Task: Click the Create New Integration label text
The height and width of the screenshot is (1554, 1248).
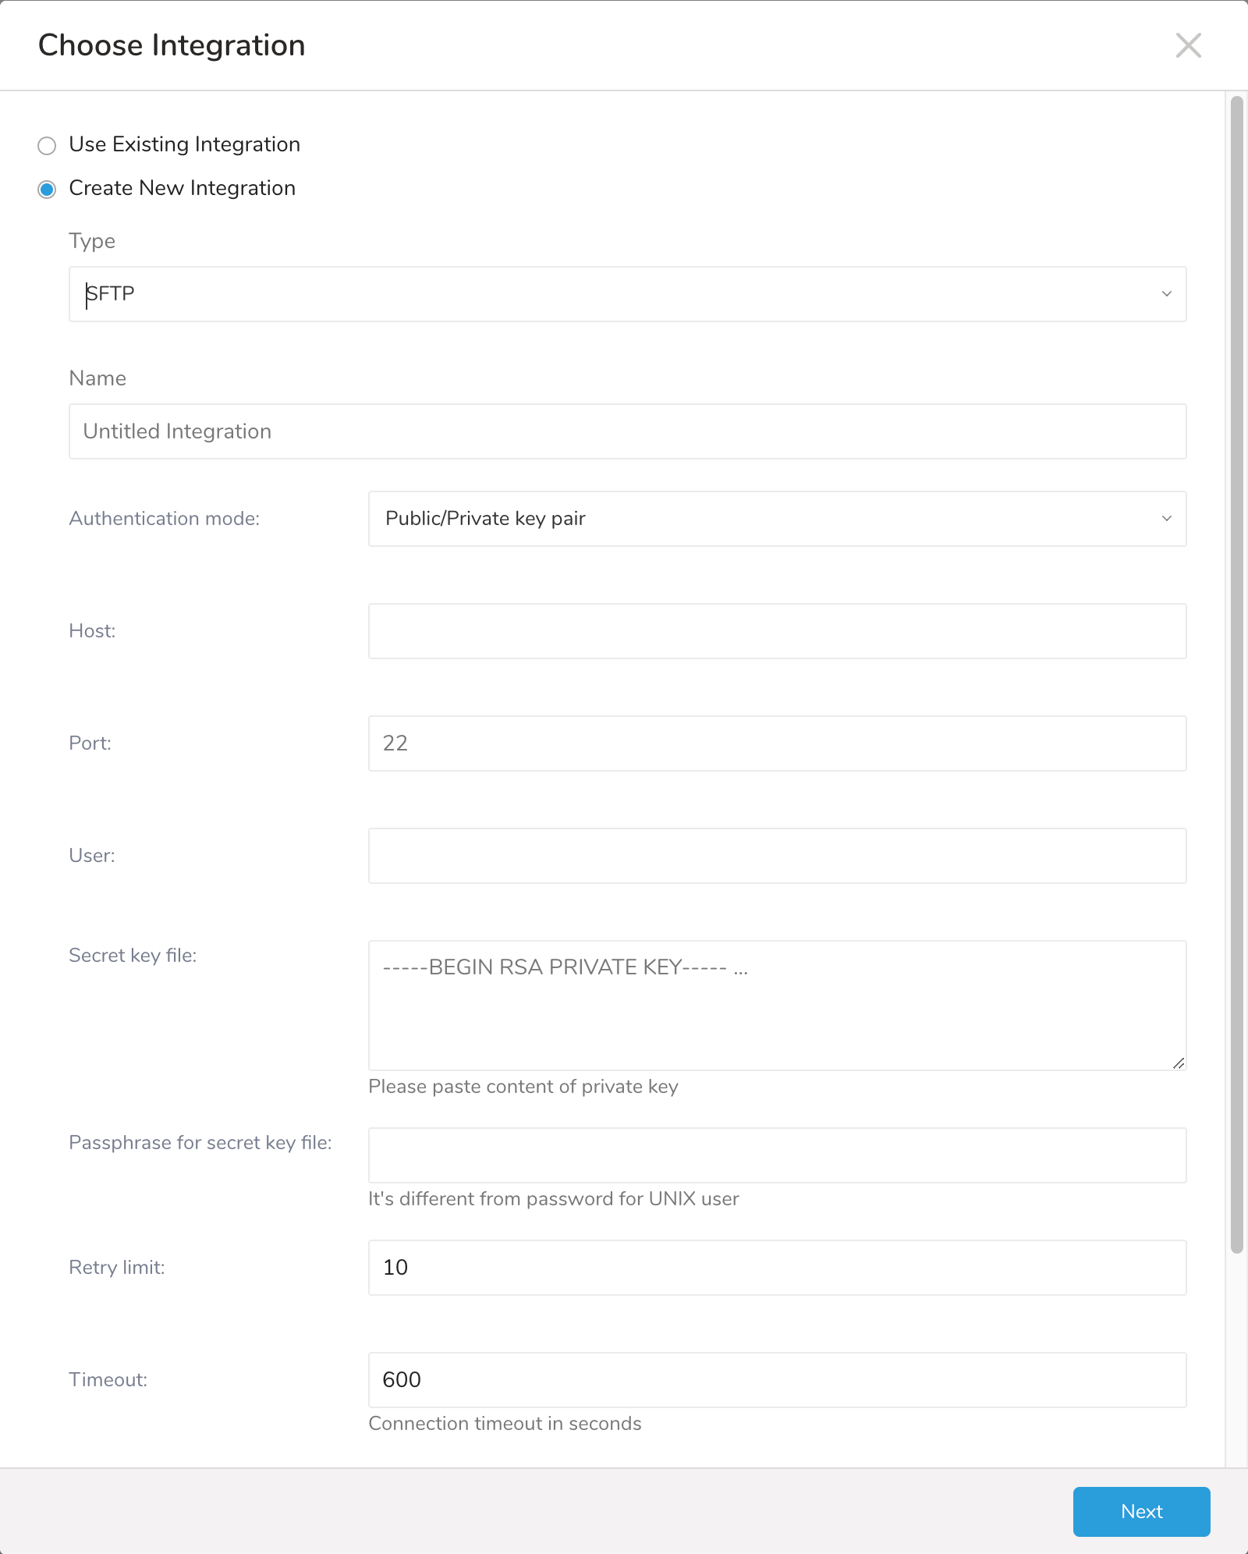Action: point(182,188)
